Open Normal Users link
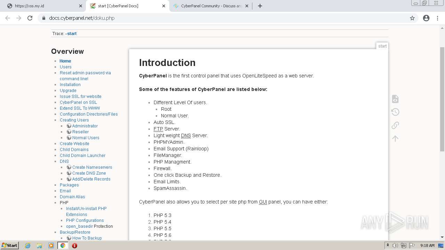The image size is (445, 250). (86, 138)
